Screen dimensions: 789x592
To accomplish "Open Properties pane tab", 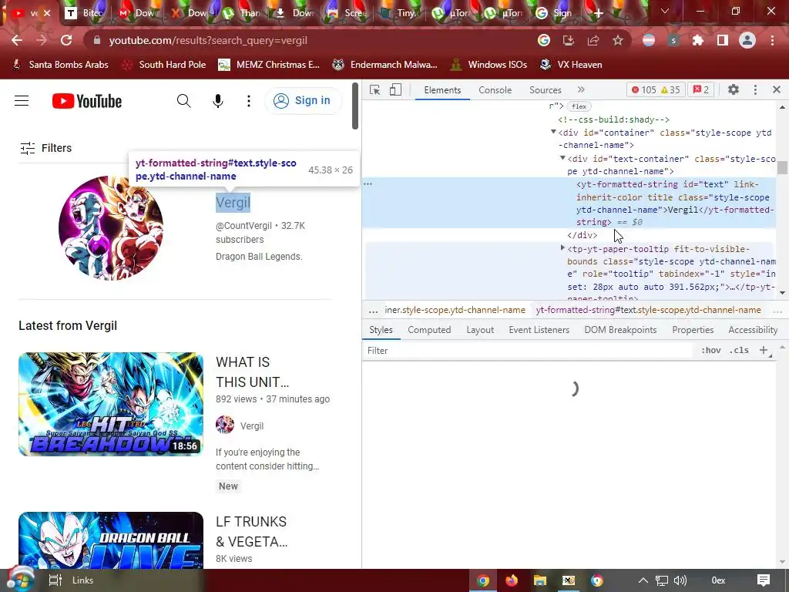I will (693, 330).
